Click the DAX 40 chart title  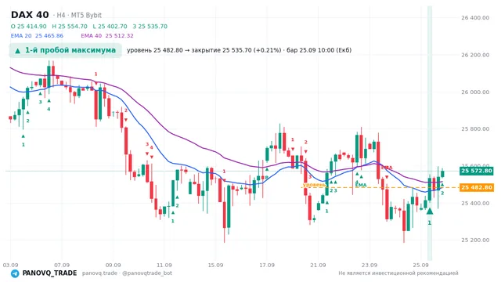coord(30,15)
